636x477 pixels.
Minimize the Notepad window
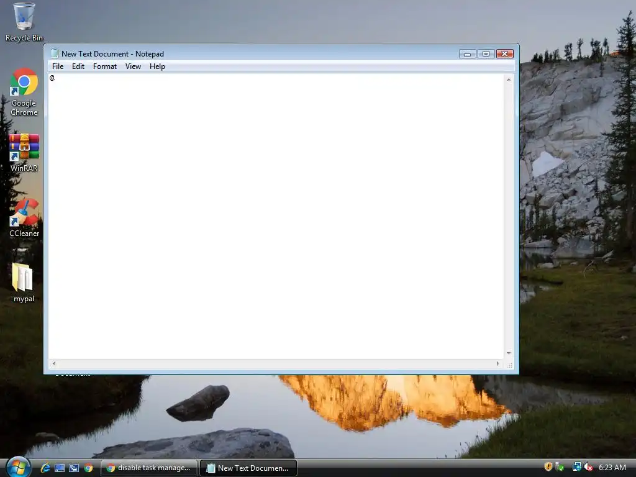pyautogui.click(x=467, y=53)
